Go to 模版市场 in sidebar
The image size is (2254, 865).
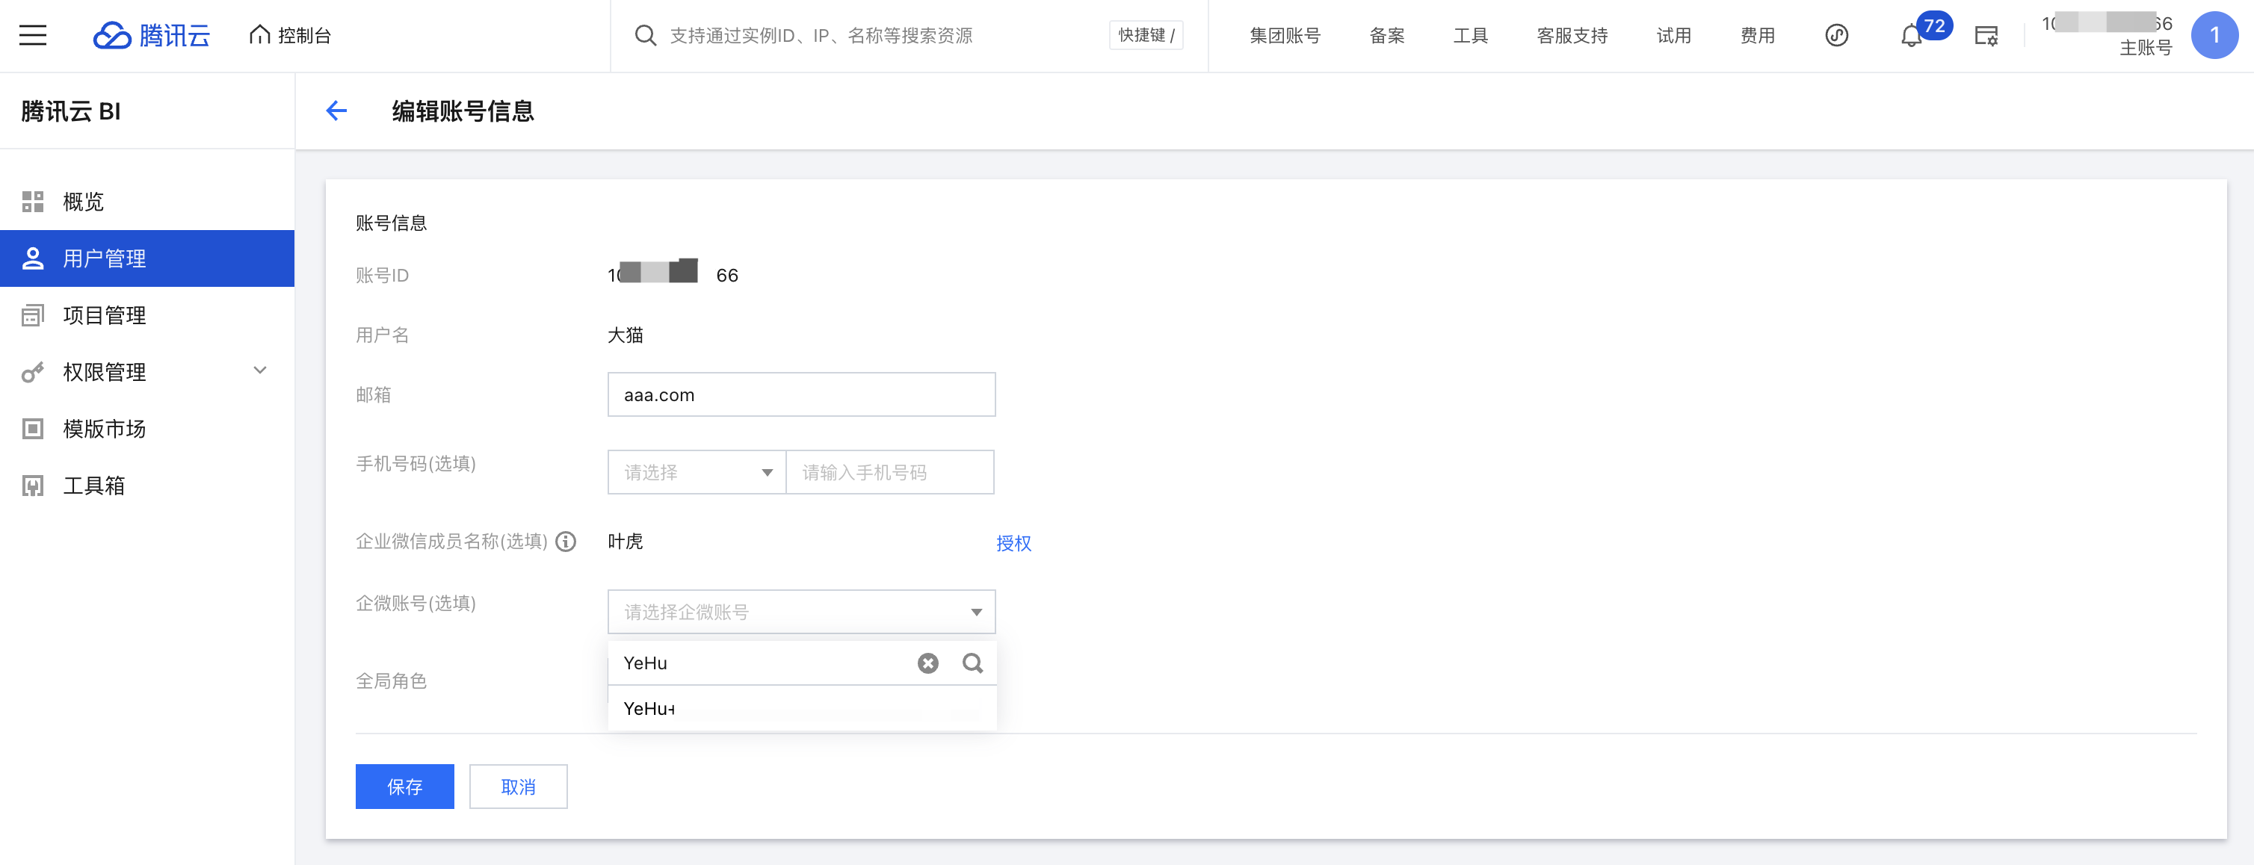pyautogui.click(x=104, y=429)
